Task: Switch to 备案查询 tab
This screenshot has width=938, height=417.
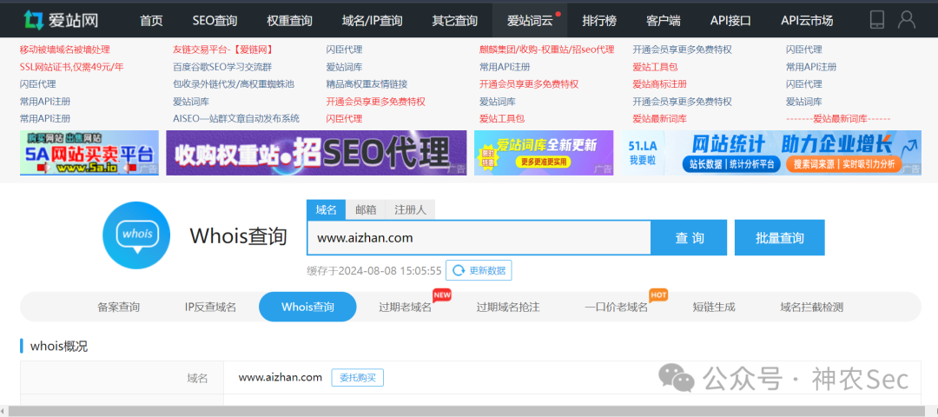Action: (x=118, y=308)
